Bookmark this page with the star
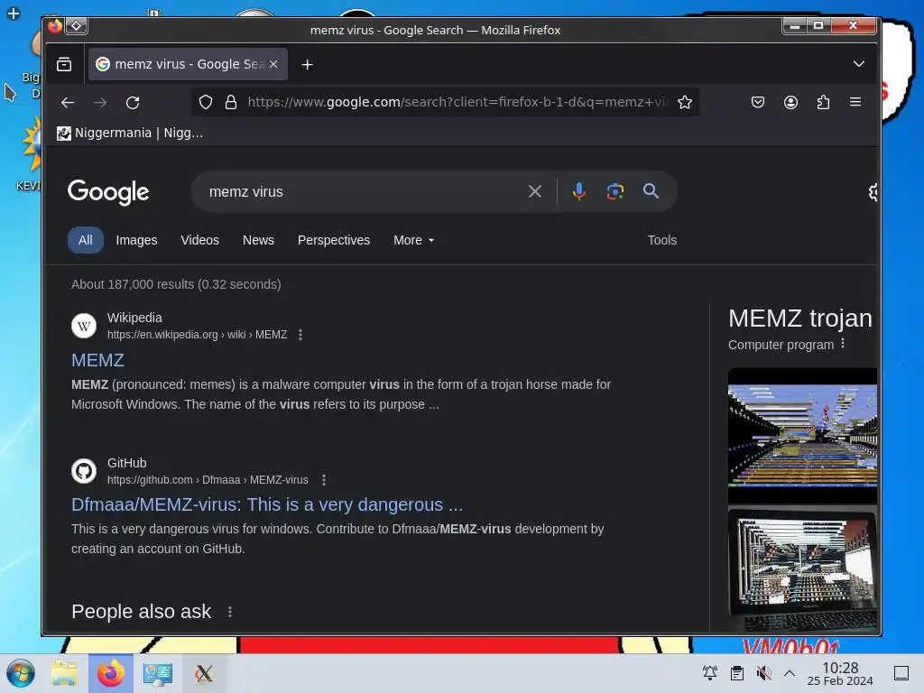Image resolution: width=924 pixels, height=693 pixels. pyautogui.click(x=685, y=103)
